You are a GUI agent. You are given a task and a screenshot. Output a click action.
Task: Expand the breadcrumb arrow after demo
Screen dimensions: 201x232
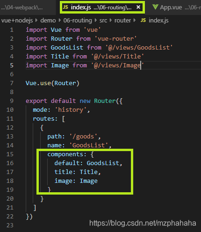click(59, 20)
